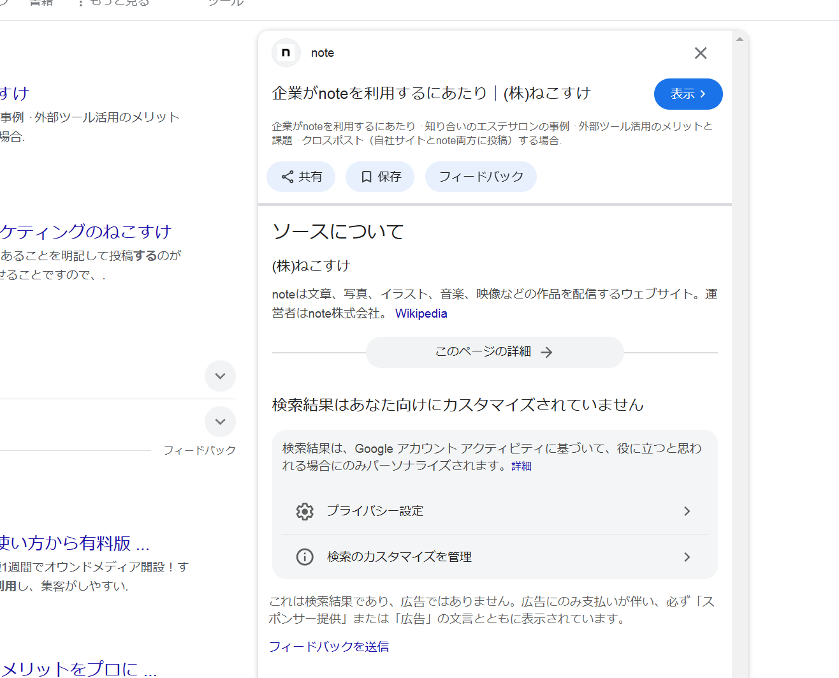
Task: Click panel title 企業がnoteを利用するにあたり
Action: (432, 93)
